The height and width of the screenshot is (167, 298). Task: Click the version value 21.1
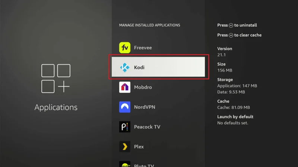pos(221,55)
